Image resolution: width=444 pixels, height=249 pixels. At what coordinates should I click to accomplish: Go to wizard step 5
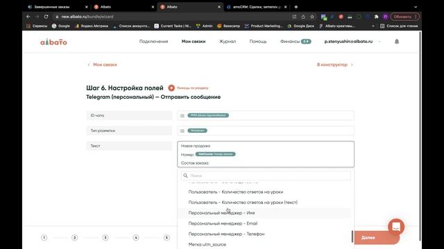166,238
